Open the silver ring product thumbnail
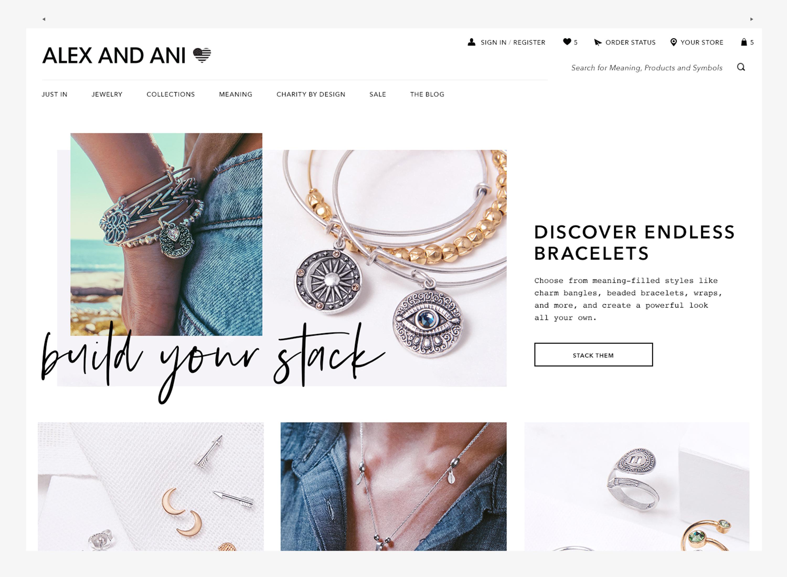Image resolution: width=787 pixels, height=577 pixels. (x=636, y=487)
